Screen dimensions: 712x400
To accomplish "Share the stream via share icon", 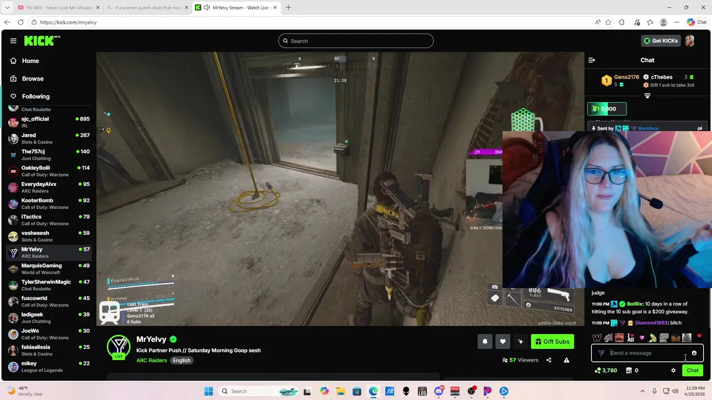I will pyautogui.click(x=549, y=360).
